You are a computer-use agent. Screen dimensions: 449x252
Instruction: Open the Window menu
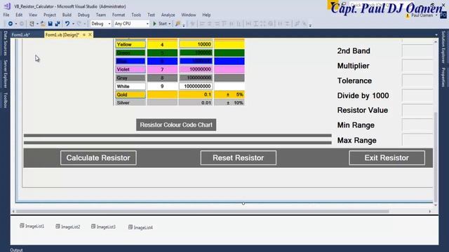(189, 15)
